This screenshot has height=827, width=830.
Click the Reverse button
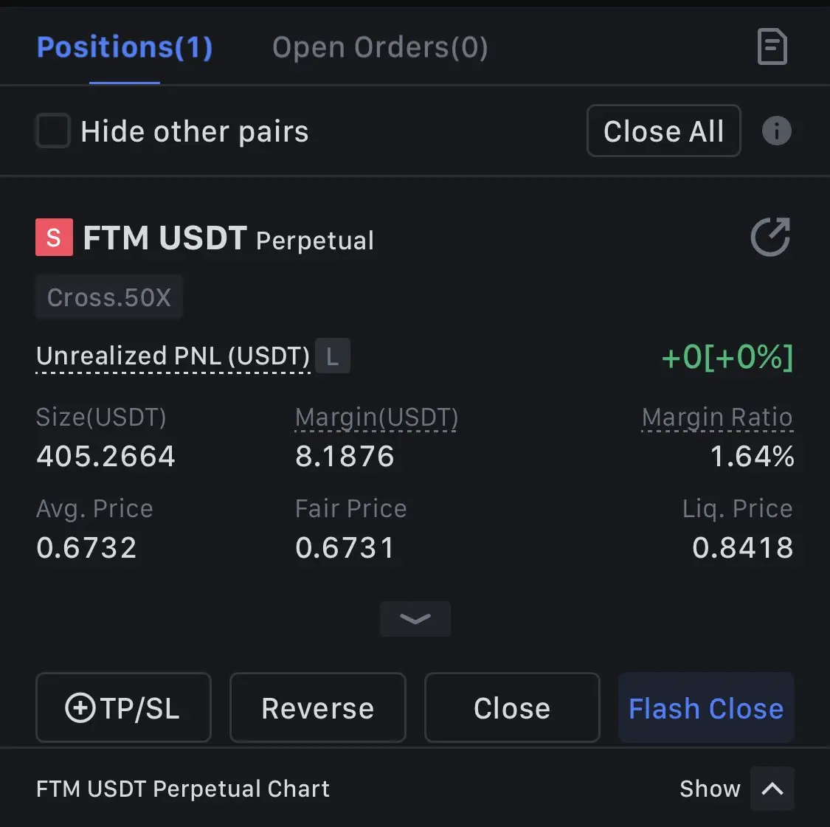click(317, 708)
